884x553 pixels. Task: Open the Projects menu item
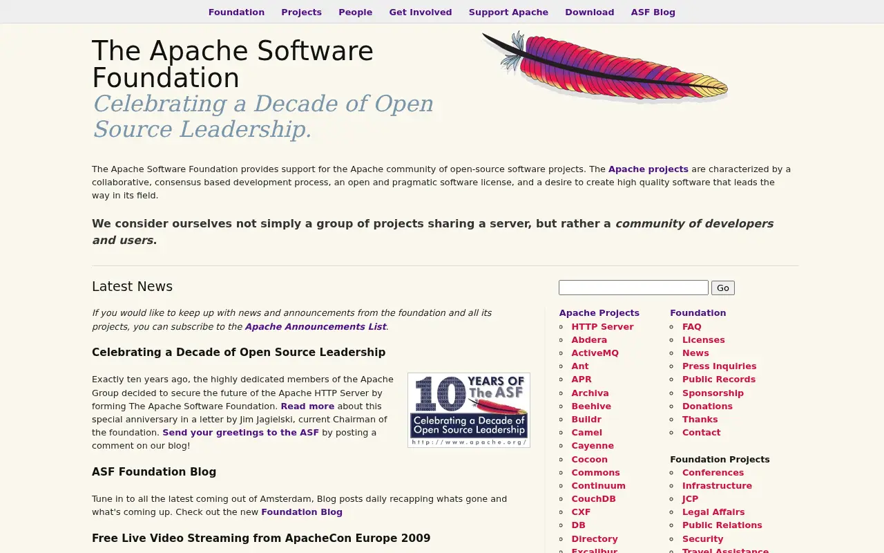[301, 12]
